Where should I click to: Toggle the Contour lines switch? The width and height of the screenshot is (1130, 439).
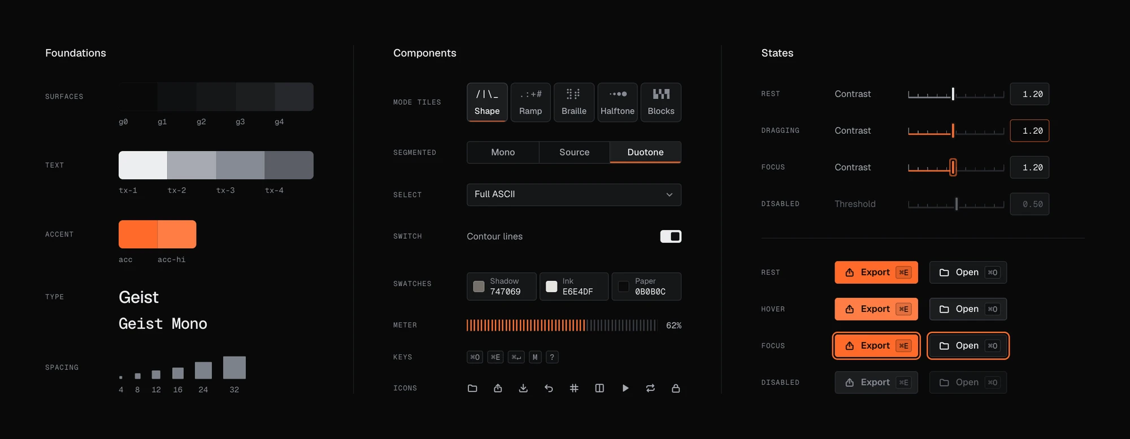tap(671, 236)
